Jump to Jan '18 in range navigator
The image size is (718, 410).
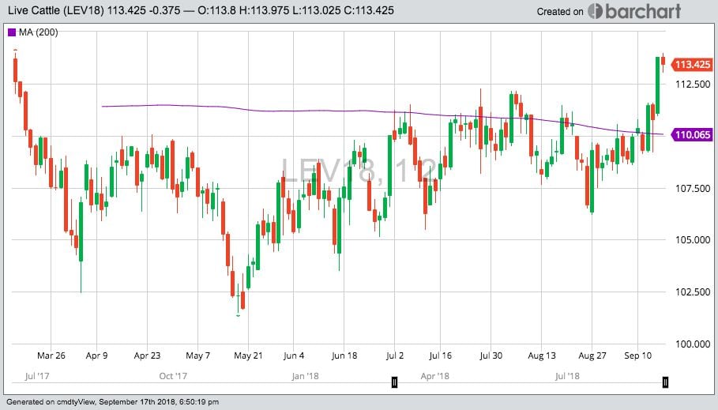pyautogui.click(x=306, y=377)
